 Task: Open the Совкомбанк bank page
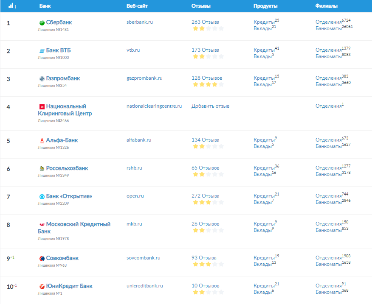(x=62, y=258)
